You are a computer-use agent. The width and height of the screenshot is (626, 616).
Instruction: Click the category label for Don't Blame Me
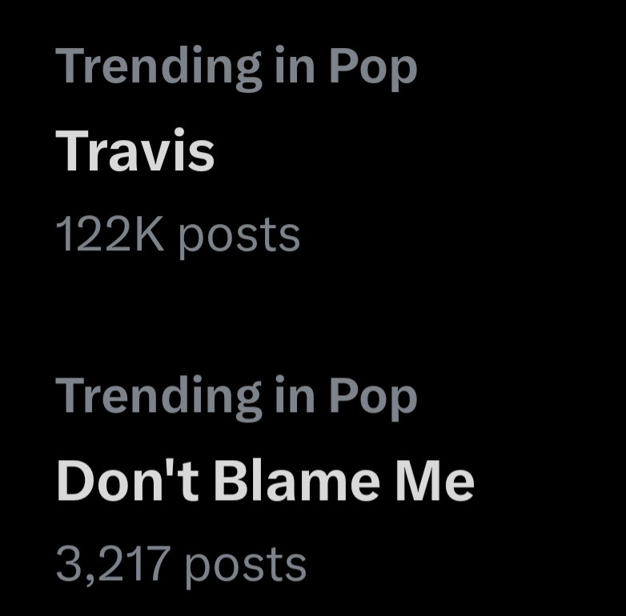[x=236, y=395]
